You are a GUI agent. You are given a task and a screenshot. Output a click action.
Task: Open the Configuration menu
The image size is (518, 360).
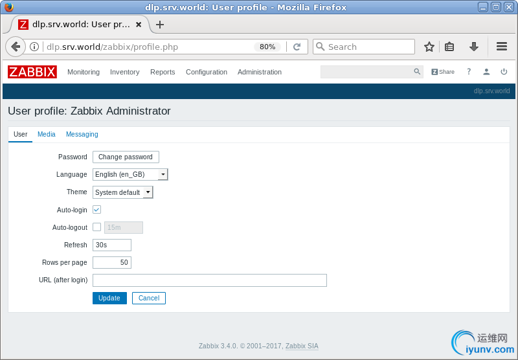[207, 72]
